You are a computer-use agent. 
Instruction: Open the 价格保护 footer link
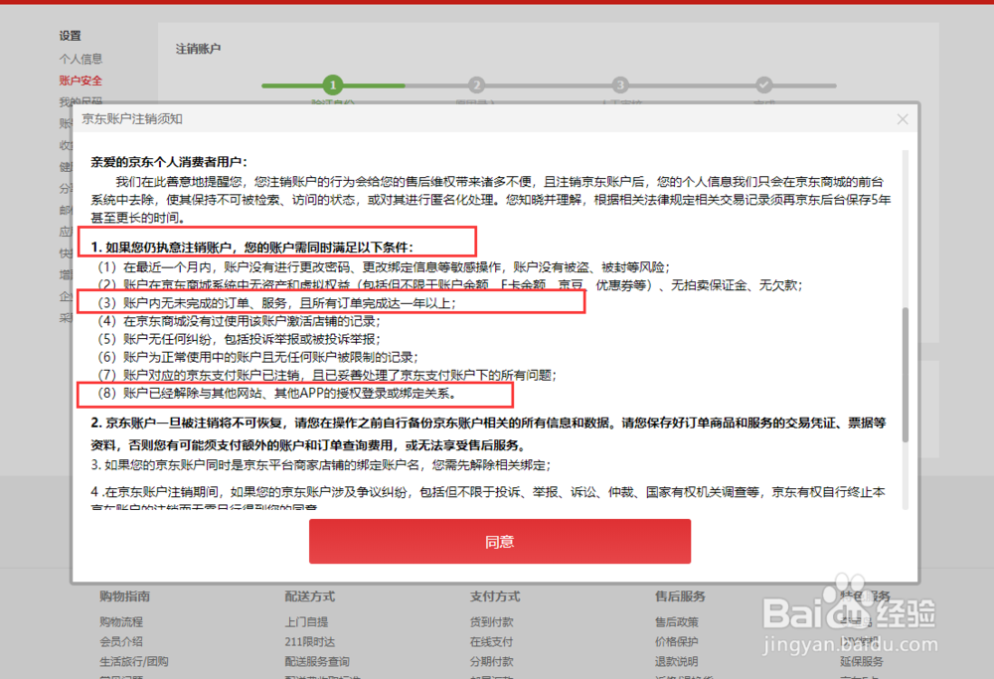[676, 641]
